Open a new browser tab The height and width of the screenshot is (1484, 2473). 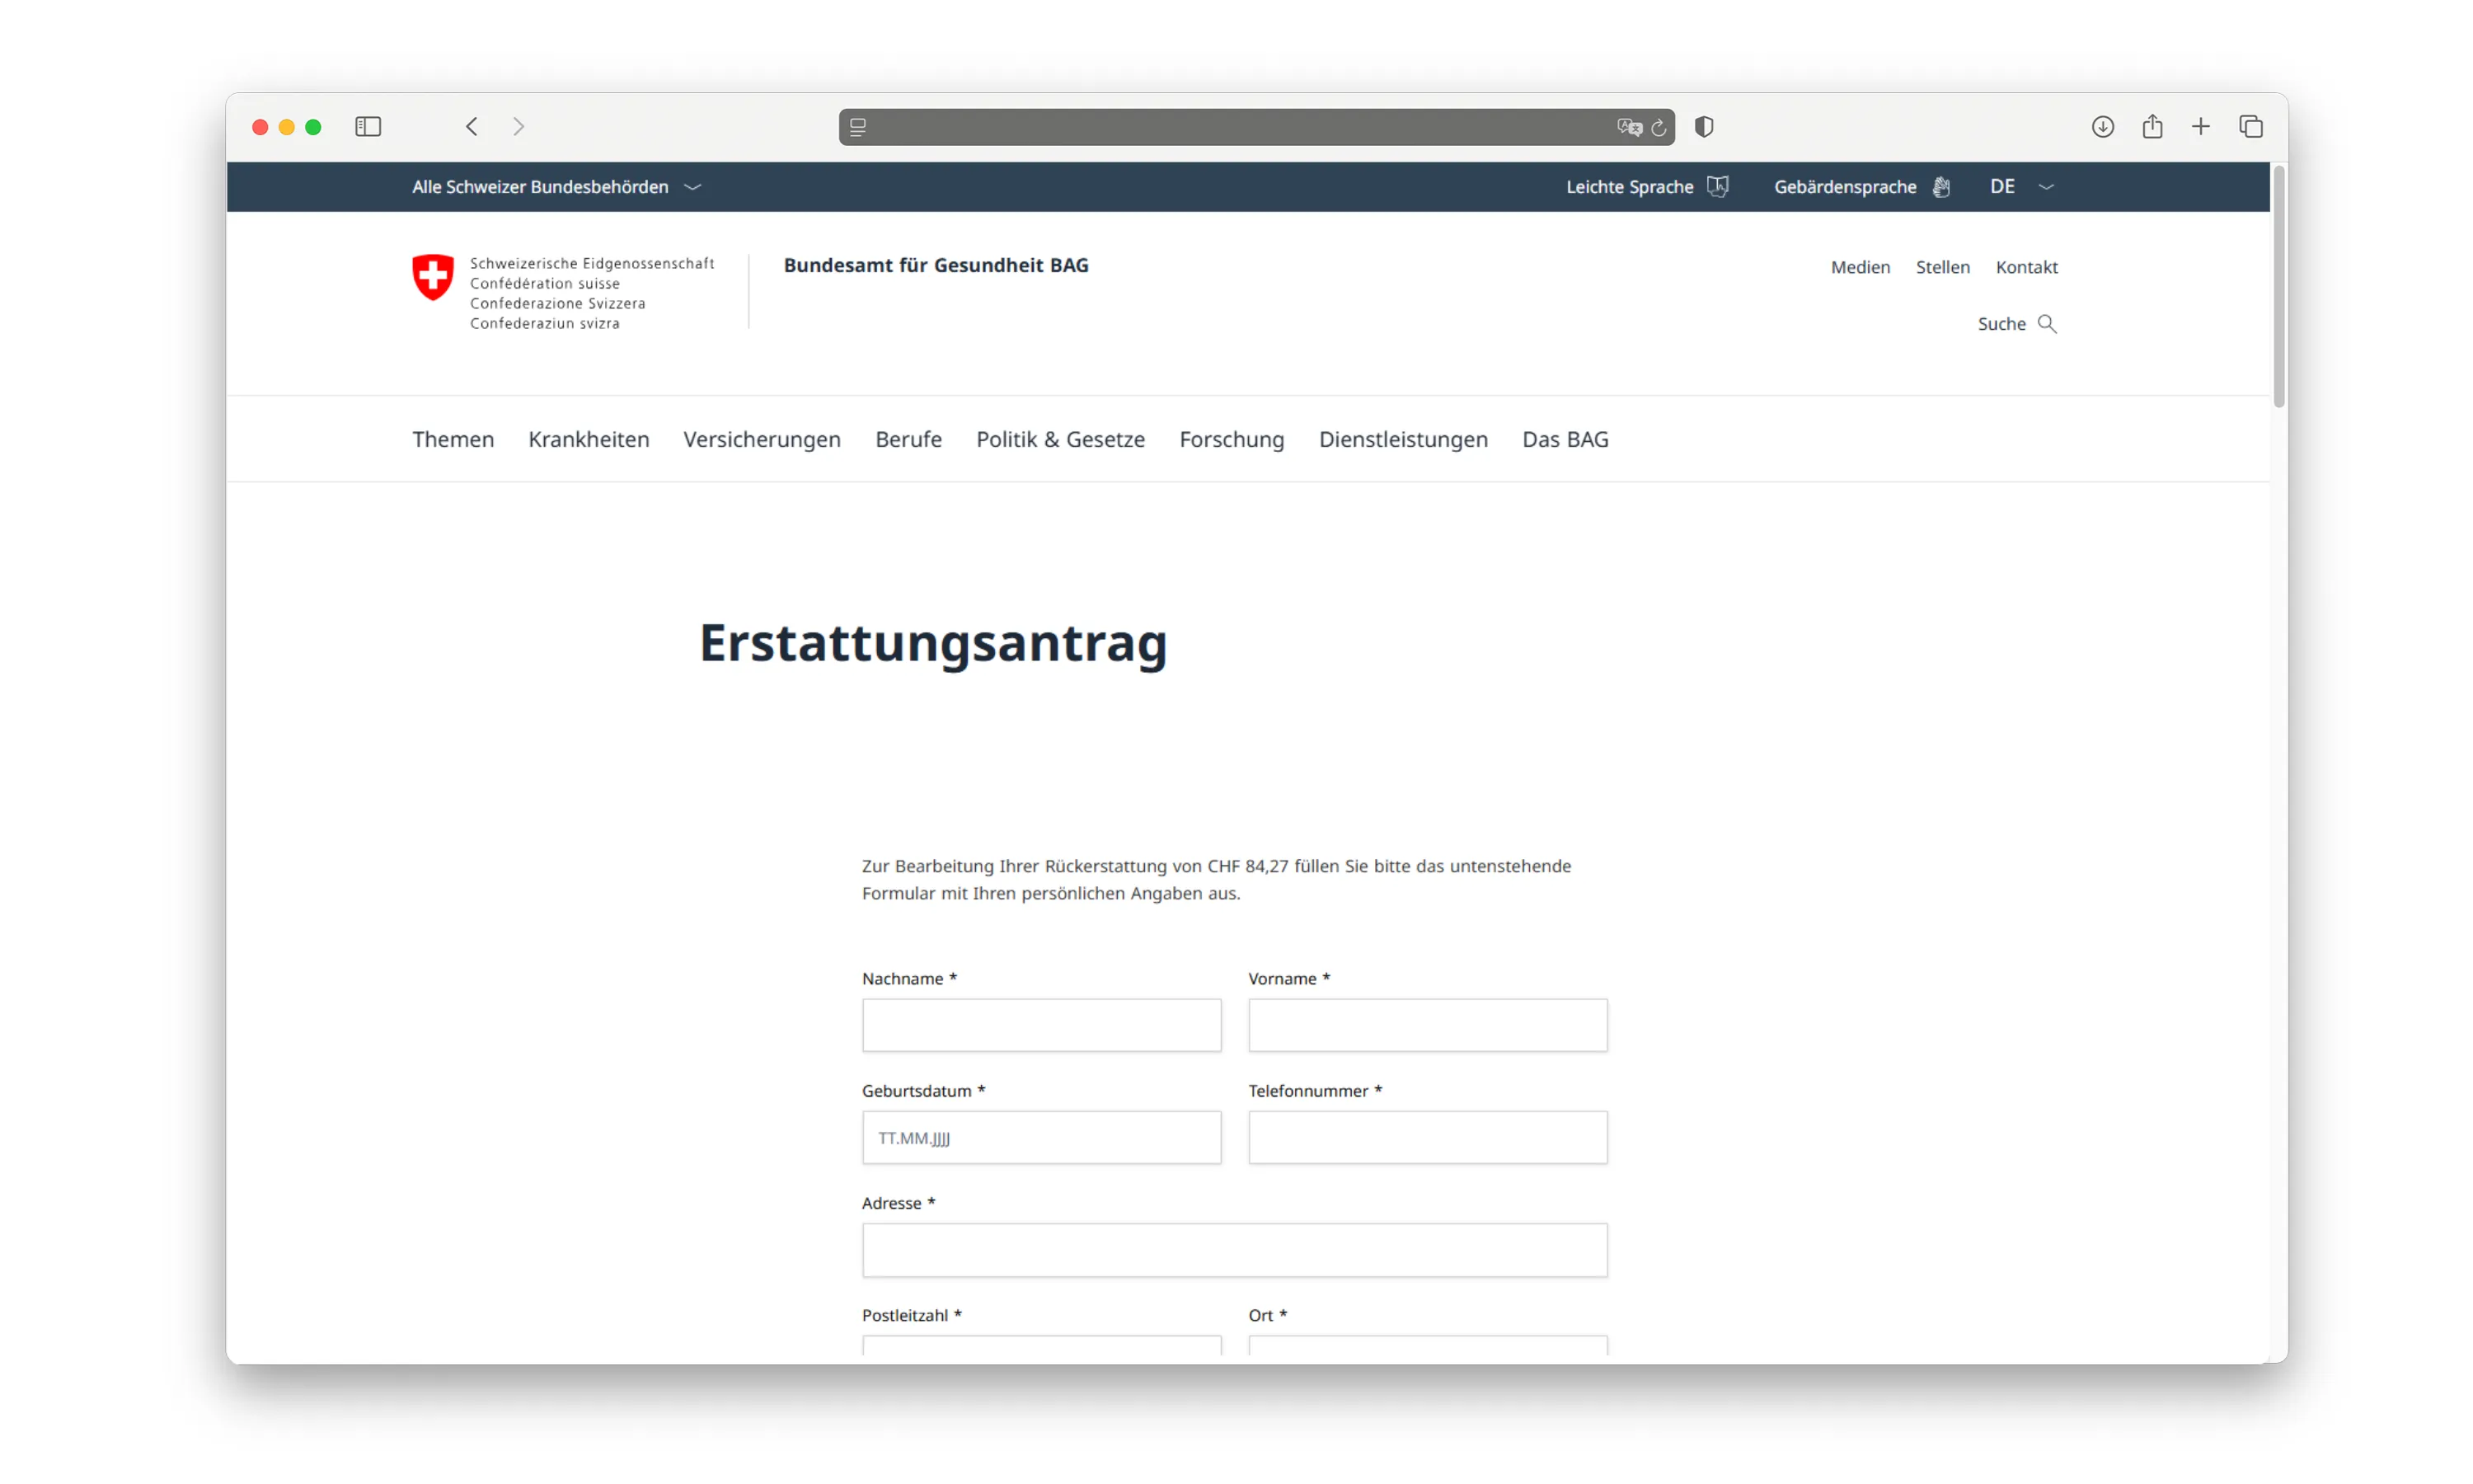click(2201, 126)
